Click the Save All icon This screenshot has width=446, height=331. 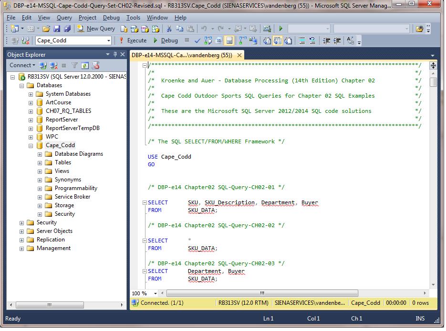pos(67,29)
